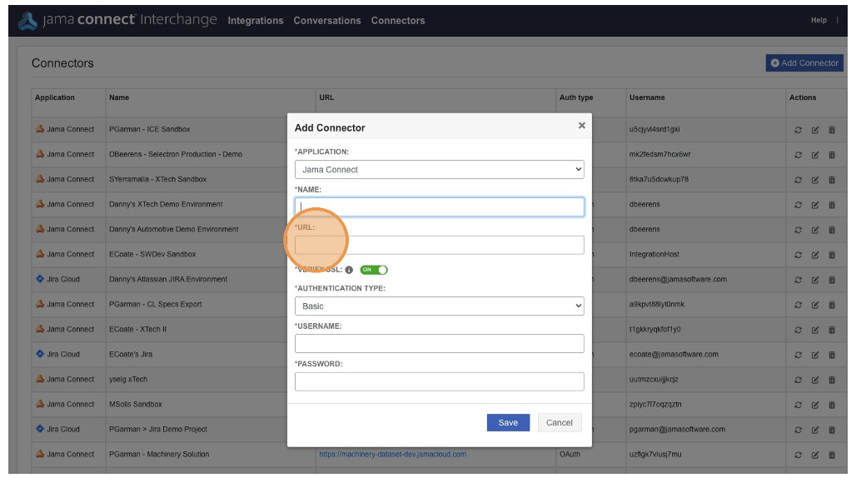Edit Danny's Atlassian JIRA Environment connector
Image resolution: width=856 pixels, height=483 pixels.
click(815, 280)
